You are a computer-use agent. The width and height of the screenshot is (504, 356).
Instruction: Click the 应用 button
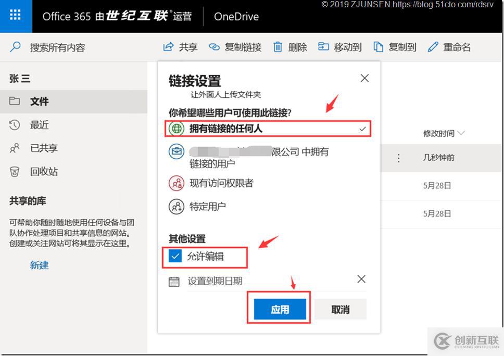click(x=280, y=309)
